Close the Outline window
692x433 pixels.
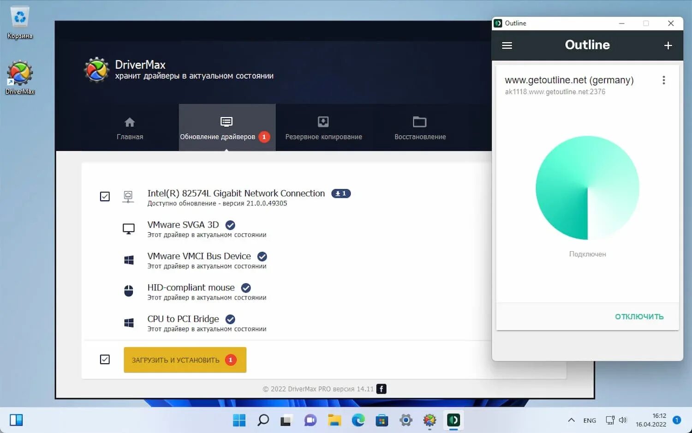(671, 23)
